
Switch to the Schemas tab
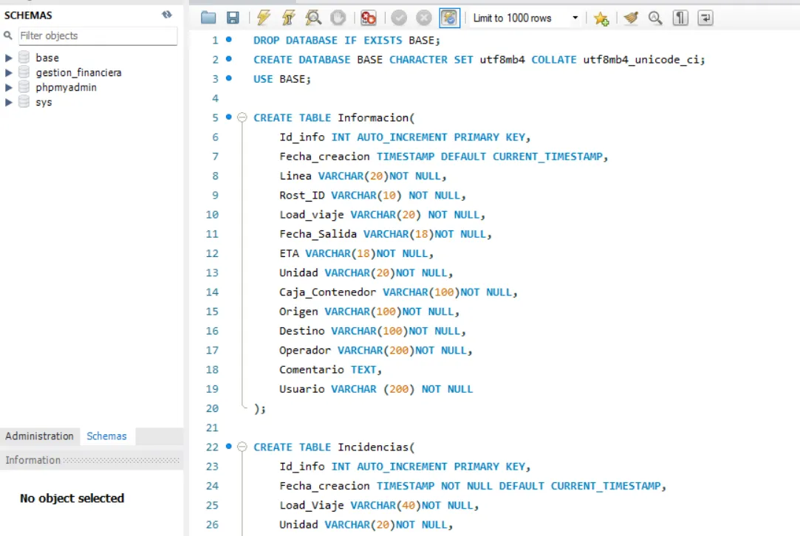click(106, 436)
